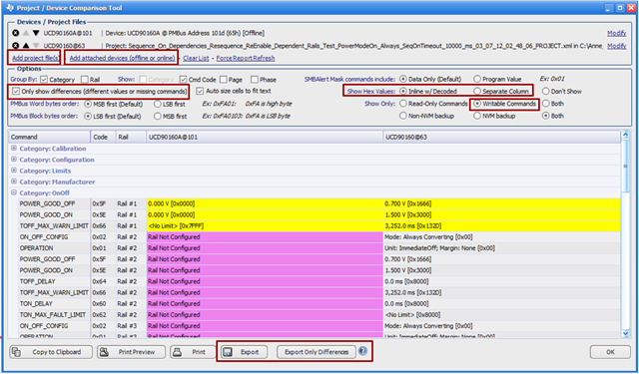639x374 pixels.
Task: Click the <No Limit> [0x7FFF] cell
Action: (265, 225)
